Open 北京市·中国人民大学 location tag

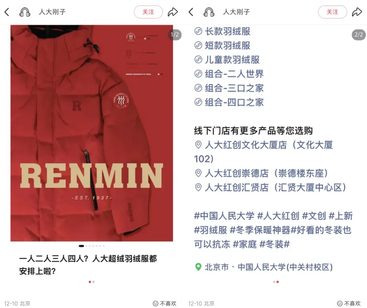coord(264,267)
